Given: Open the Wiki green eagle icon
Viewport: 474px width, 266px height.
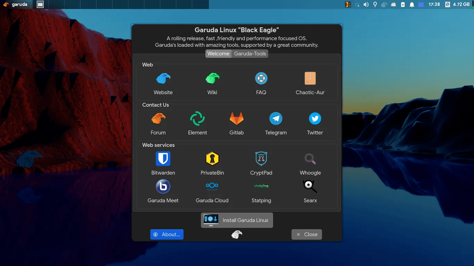Looking at the screenshot, I should pos(212,78).
